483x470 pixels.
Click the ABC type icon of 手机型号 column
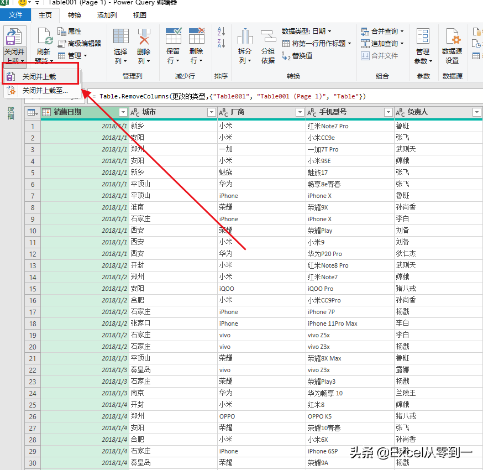point(312,112)
